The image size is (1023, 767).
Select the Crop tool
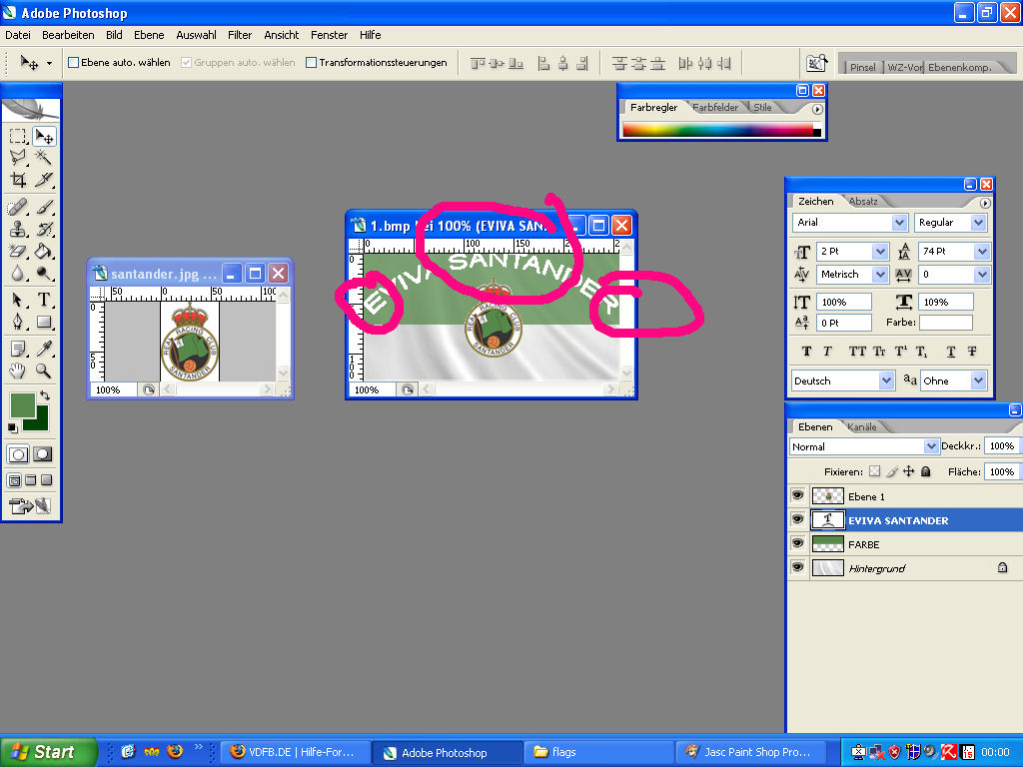(x=18, y=180)
